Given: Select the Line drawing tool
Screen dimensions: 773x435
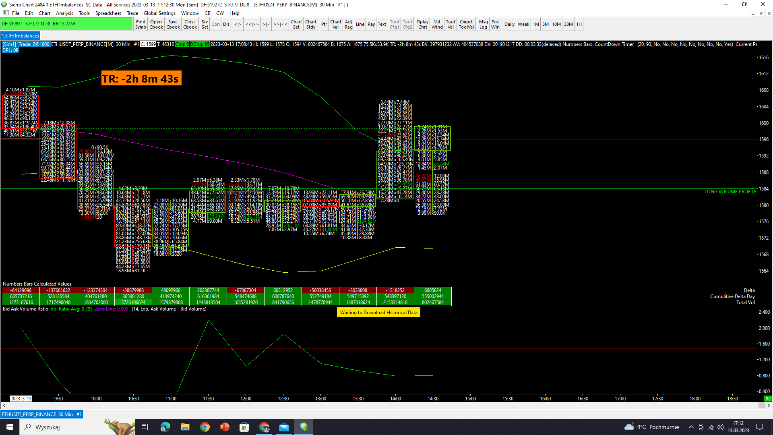Looking at the screenshot, I should pyautogui.click(x=360, y=25).
